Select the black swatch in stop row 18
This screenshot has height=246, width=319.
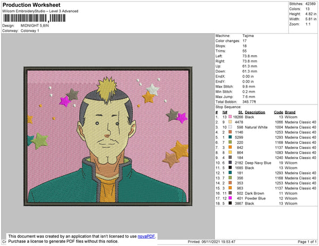[x=230, y=204]
